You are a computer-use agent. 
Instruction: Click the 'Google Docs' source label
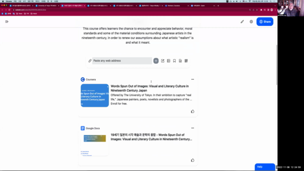pyautogui.click(x=93, y=128)
